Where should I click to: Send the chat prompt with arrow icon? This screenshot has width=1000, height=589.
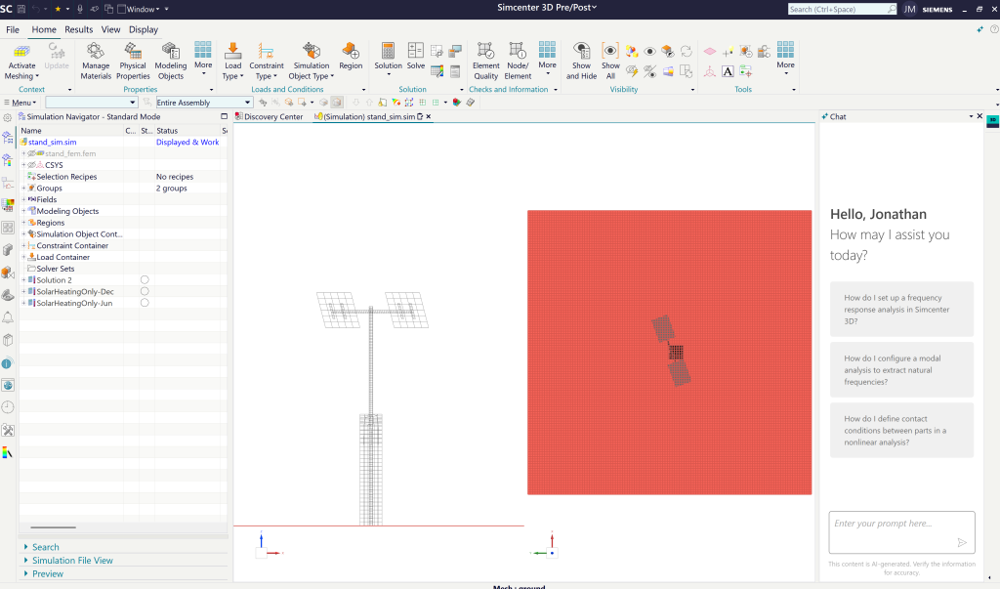tap(962, 542)
